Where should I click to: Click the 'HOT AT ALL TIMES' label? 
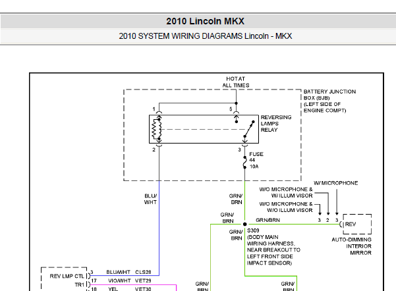[236, 82]
